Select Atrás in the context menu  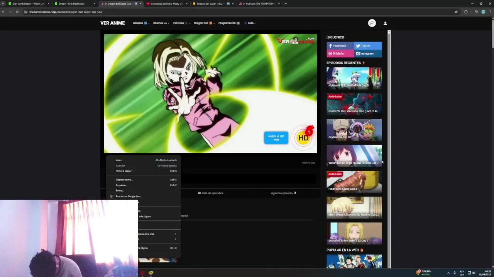click(143, 160)
